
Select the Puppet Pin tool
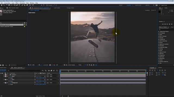tap(33, 5)
